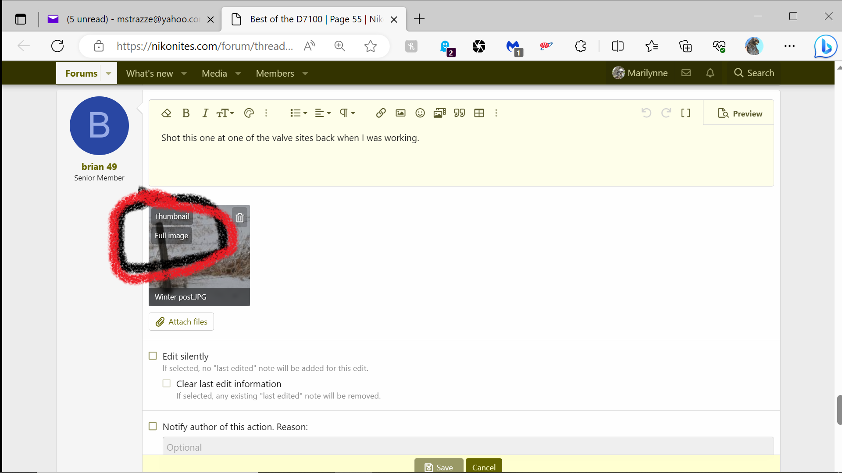The height and width of the screenshot is (473, 842).
Task: Check Clear last edit information
Action: 167,383
